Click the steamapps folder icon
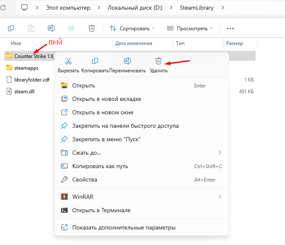Screen dimensions: 285x245 [9, 68]
